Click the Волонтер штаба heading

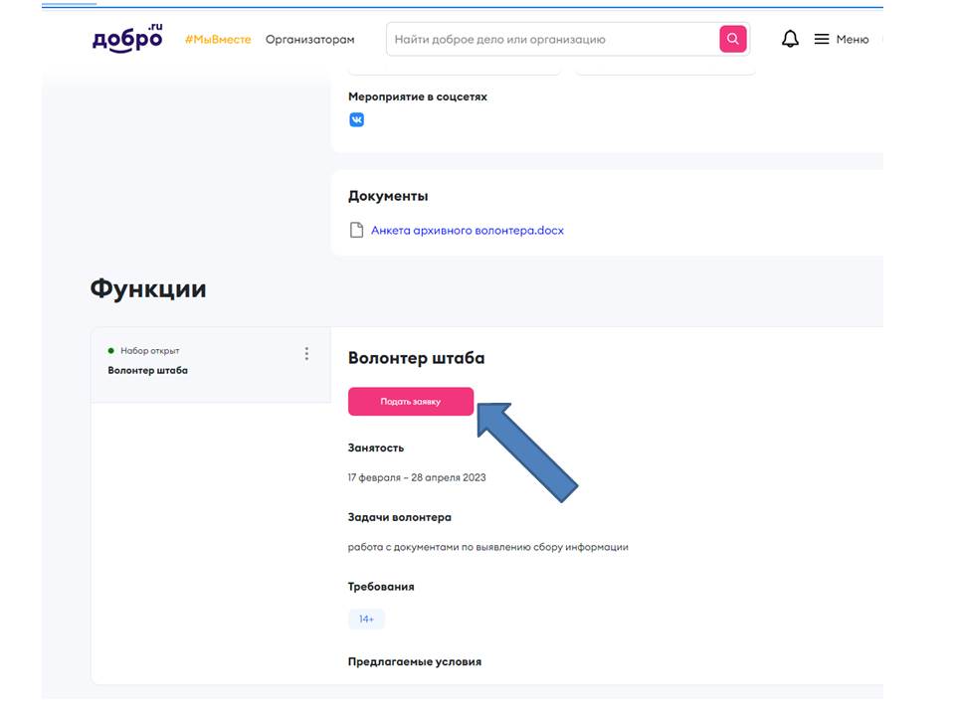[416, 358]
